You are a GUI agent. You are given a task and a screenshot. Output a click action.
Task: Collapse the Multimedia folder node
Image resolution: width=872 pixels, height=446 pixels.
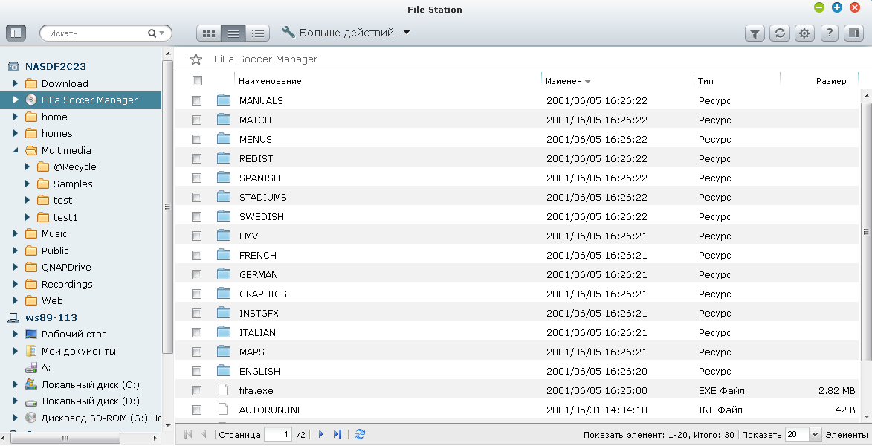click(16, 150)
